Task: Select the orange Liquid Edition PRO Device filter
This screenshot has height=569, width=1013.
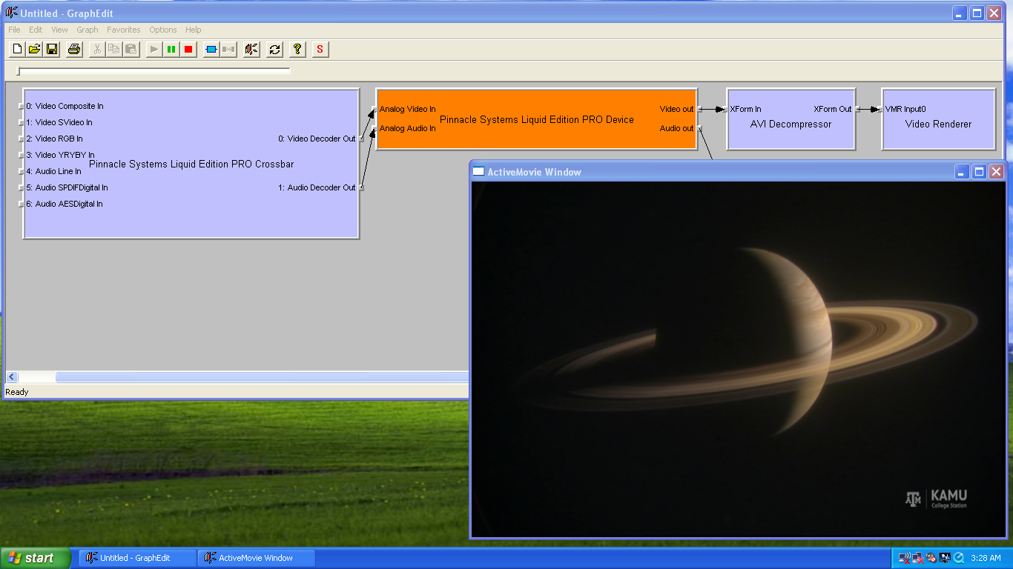Action: tap(536, 119)
